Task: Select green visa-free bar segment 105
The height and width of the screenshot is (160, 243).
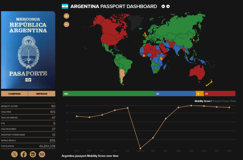Action: pos(109,94)
